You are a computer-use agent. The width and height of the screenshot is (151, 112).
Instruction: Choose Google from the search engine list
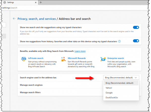coord(121,93)
